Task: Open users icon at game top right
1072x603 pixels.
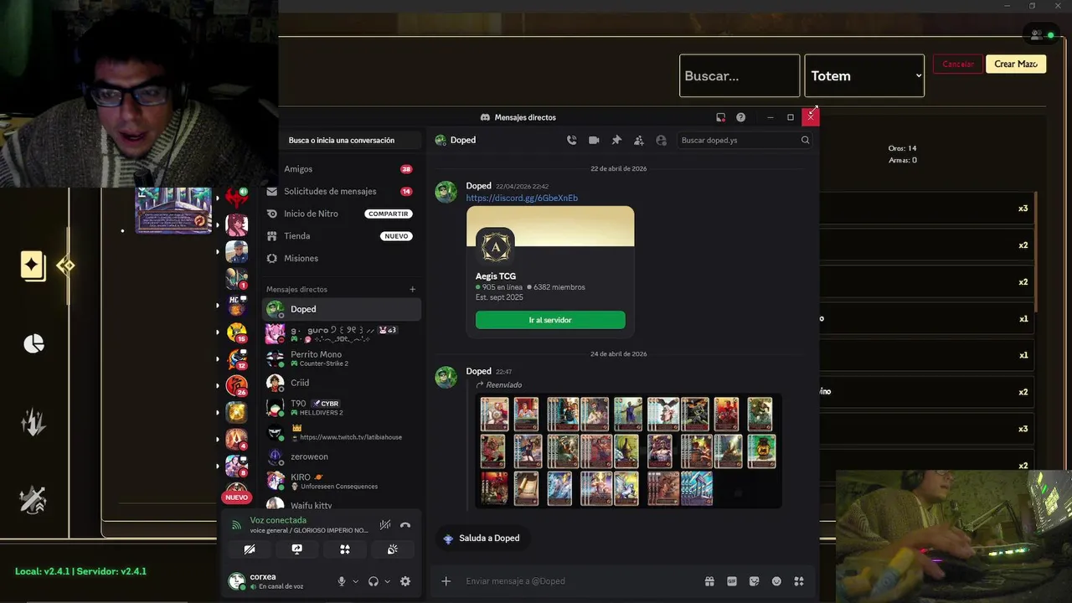Action: coord(1037,34)
